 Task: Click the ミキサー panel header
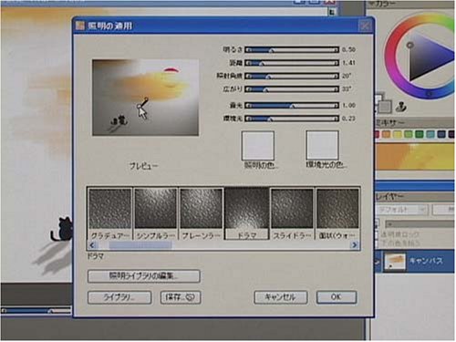[x=415, y=123]
